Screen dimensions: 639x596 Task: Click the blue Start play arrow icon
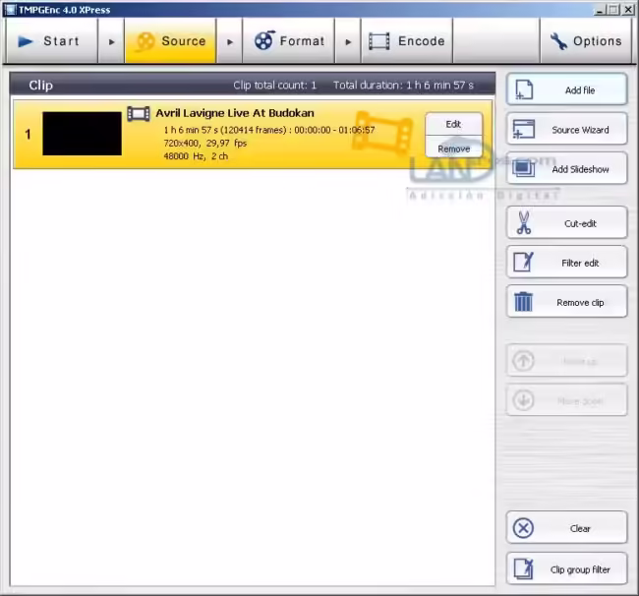click(26, 41)
